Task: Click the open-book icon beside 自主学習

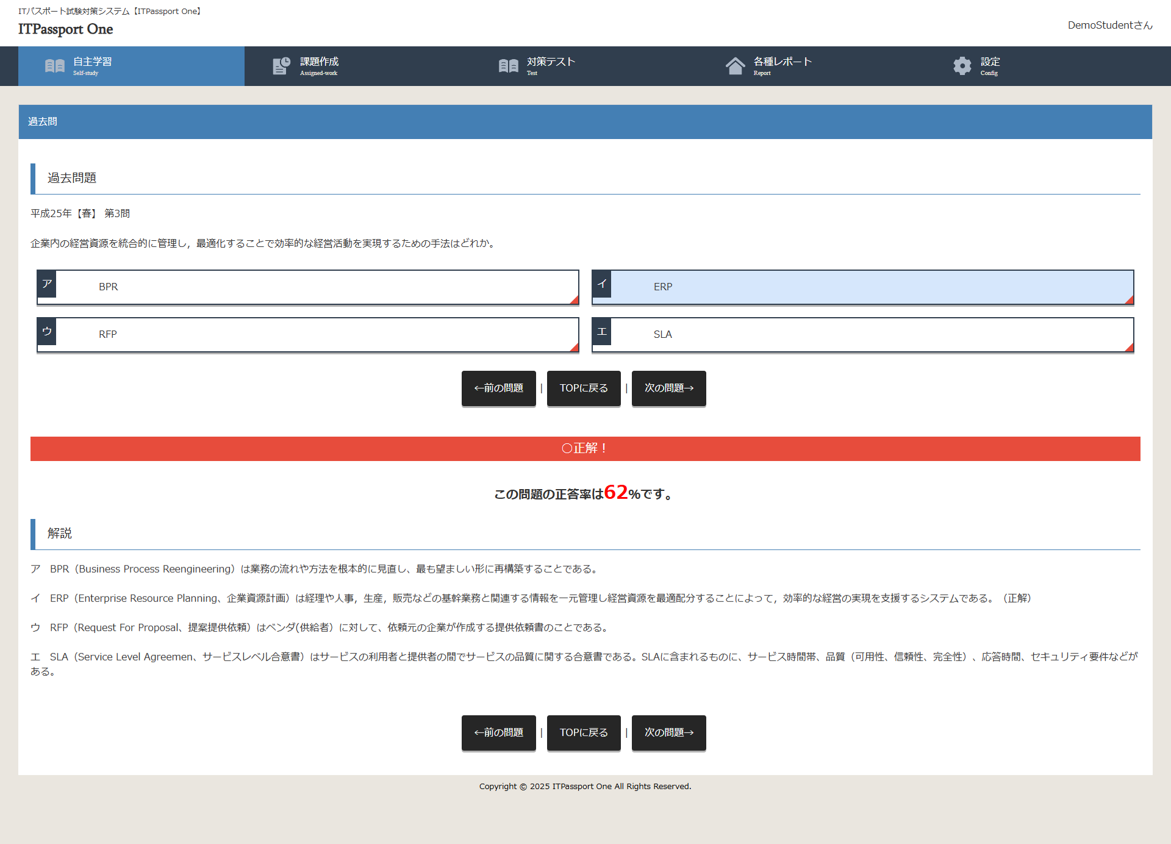Action: (55, 66)
